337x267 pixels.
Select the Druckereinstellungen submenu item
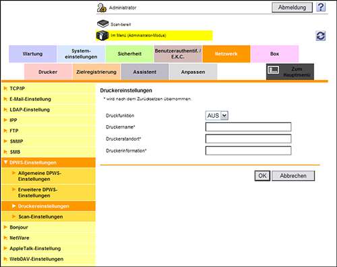click(49, 206)
